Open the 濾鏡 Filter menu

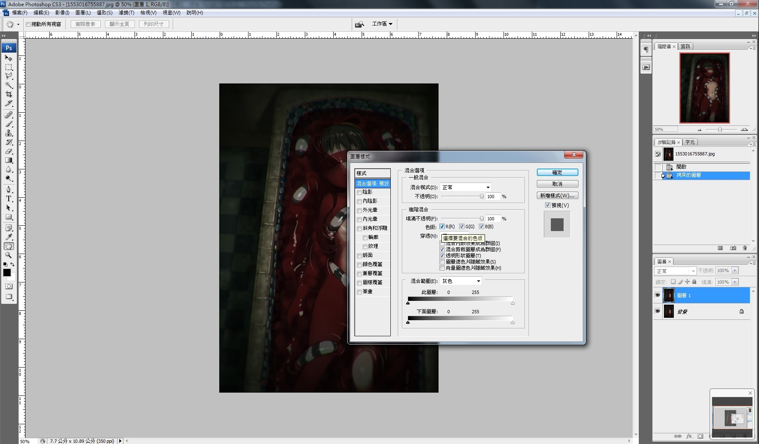(x=126, y=13)
